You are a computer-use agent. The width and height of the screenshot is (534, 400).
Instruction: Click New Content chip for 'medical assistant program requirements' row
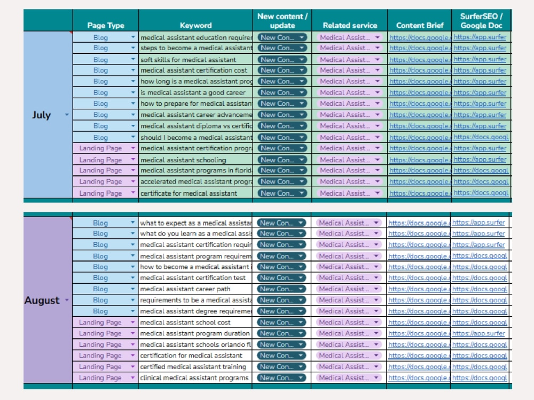pyautogui.click(x=281, y=256)
